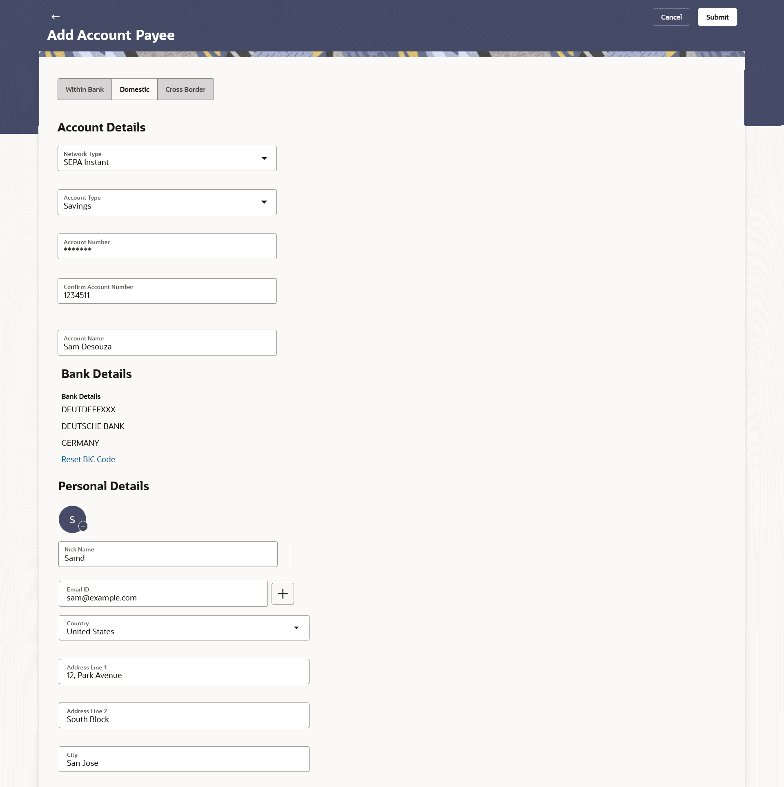Click the S avatar circle
784x787 pixels.
pyautogui.click(x=71, y=519)
